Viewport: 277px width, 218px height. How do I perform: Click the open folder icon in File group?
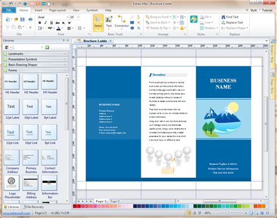(16, 19)
